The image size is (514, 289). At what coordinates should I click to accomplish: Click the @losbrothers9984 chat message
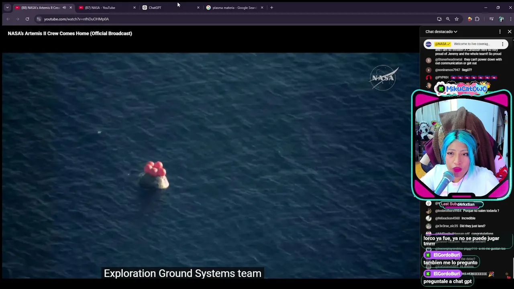467,211
